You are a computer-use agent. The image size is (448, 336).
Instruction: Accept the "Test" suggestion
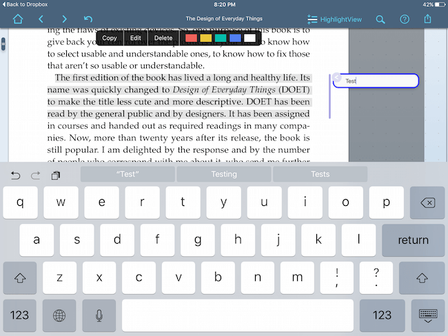pyautogui.click(x=128, y=174)
